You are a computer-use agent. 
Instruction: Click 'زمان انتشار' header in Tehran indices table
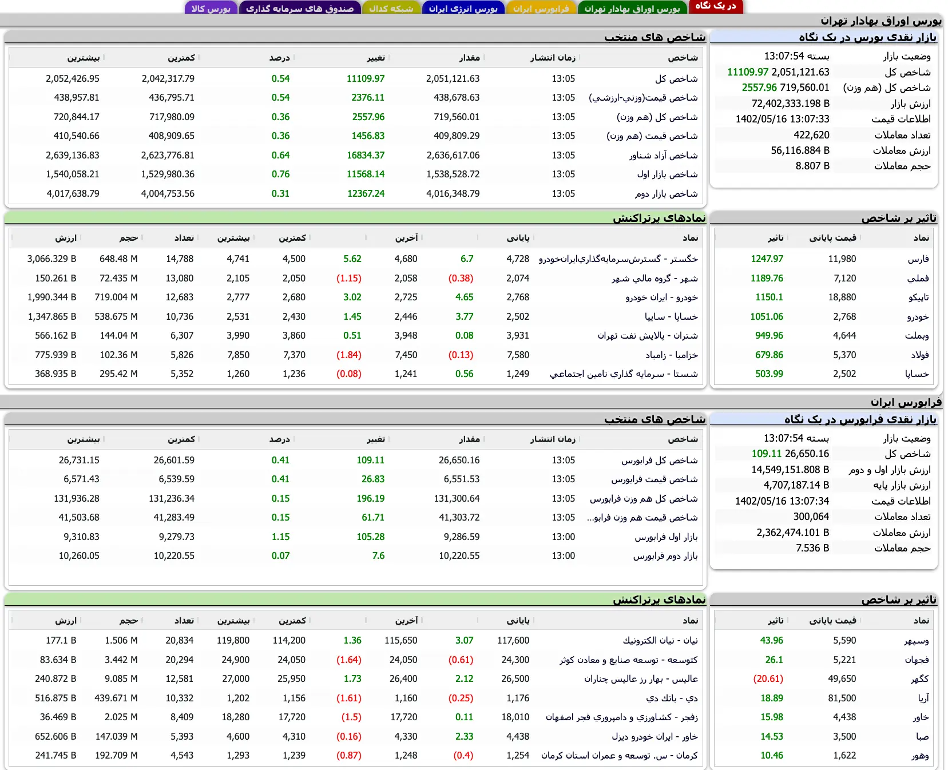(553, 58)
